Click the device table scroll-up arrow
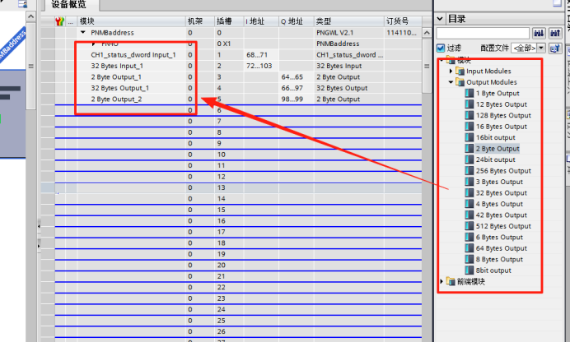Image resolution: width=570 pixels, height=342 pixels. [x=427, y=33]
